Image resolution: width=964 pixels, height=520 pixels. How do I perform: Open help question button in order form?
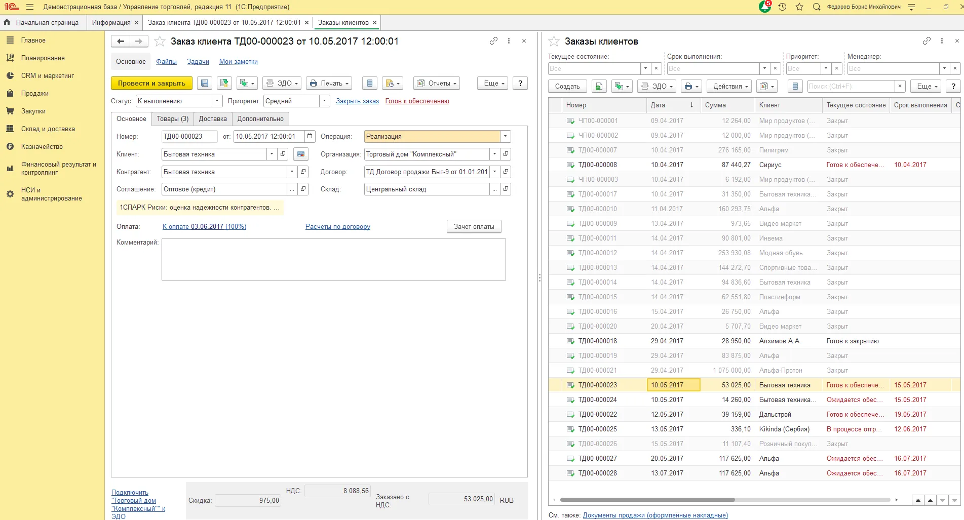click(x=520, y=84)
